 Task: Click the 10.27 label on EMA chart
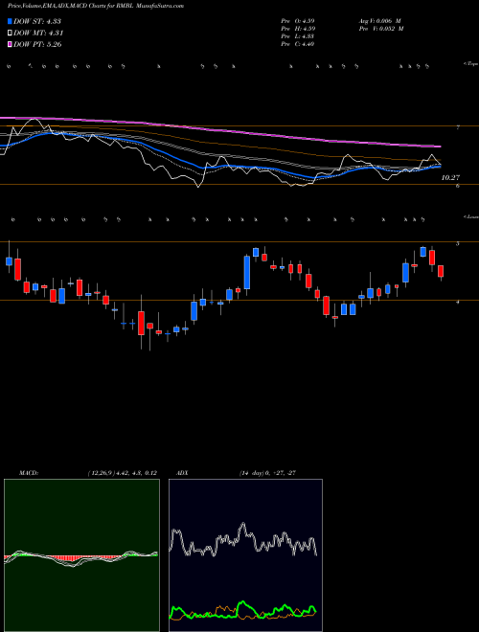[451, 177]
